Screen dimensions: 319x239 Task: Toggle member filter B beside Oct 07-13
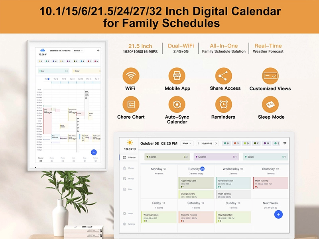coord(226,143)
